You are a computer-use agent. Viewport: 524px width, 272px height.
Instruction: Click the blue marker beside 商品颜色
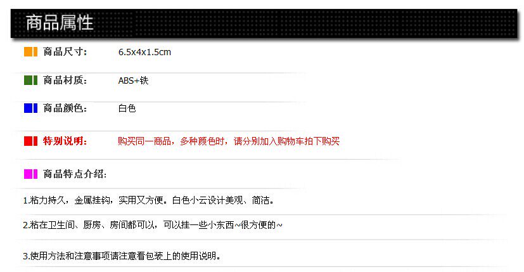[x=31, y=108]
